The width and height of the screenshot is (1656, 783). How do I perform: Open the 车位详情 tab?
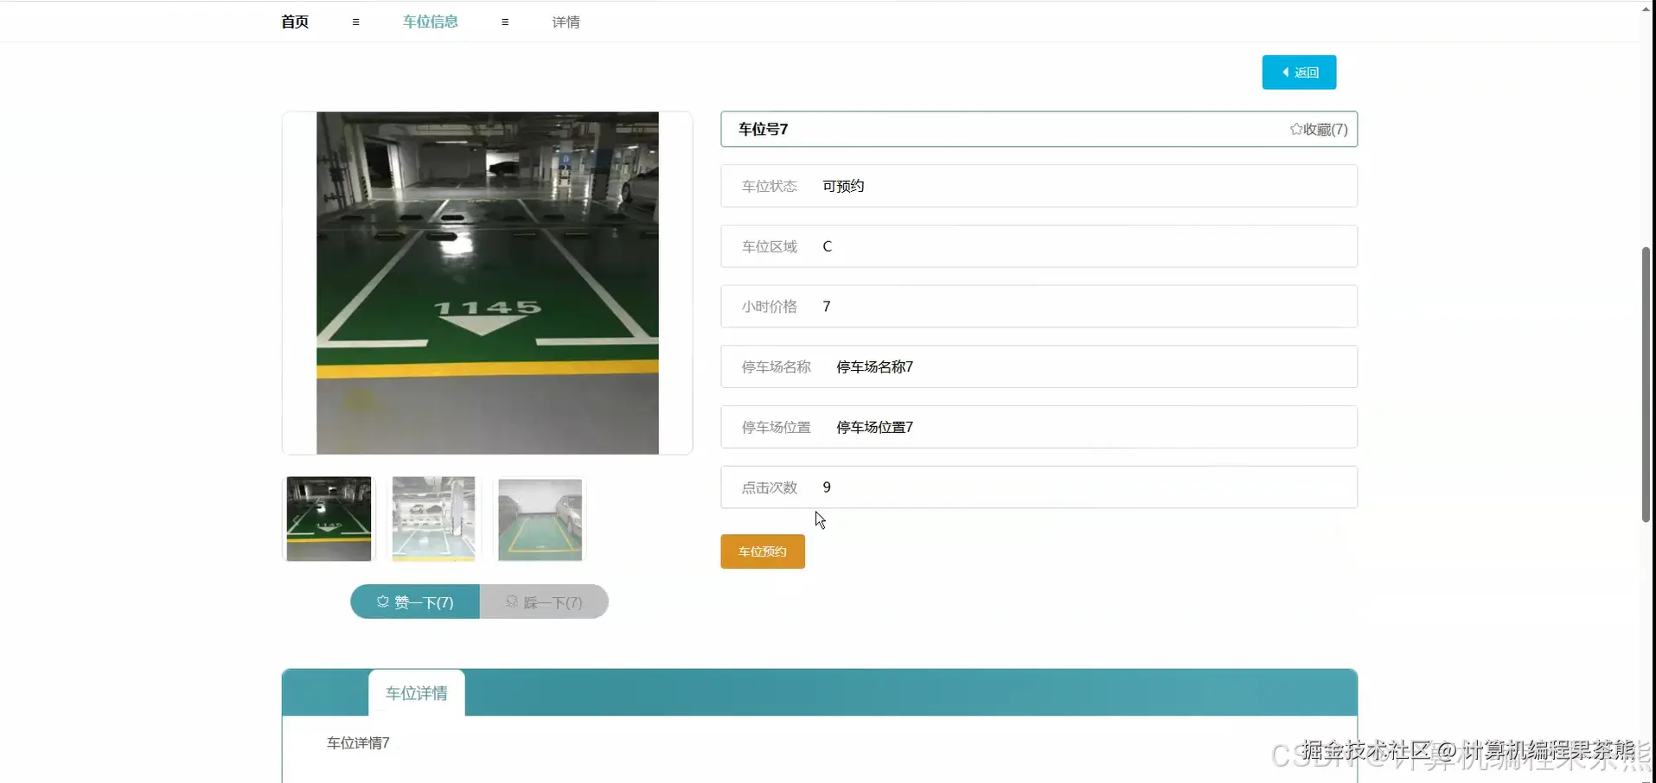point(416,692)
